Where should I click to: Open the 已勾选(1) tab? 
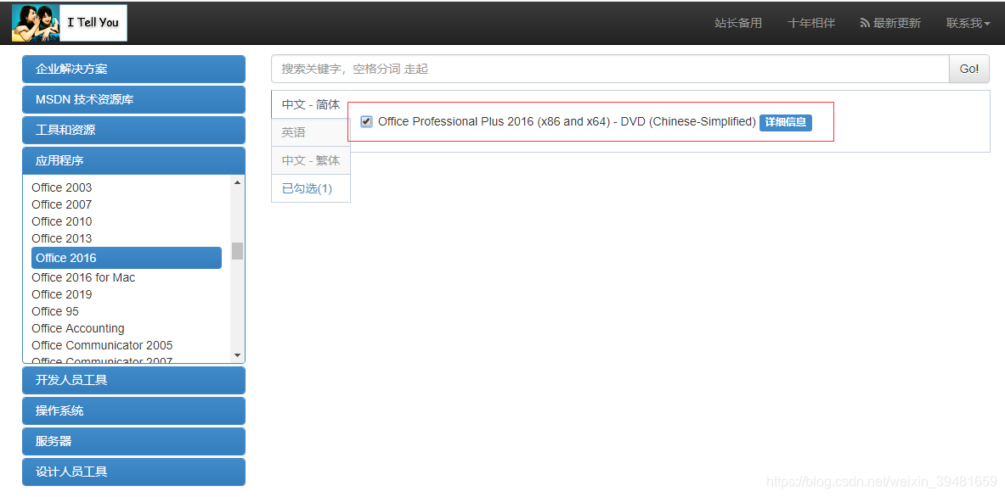click(311, 188)
